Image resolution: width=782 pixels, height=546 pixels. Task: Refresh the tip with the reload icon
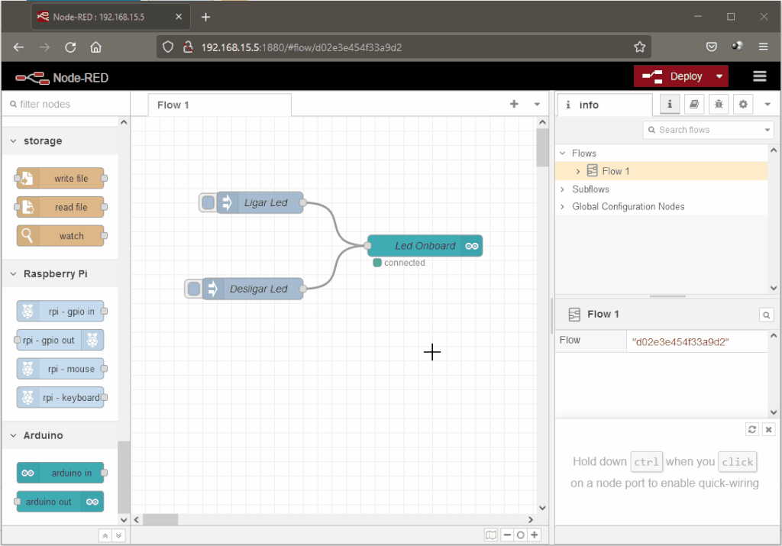click(x=752, y=429)
